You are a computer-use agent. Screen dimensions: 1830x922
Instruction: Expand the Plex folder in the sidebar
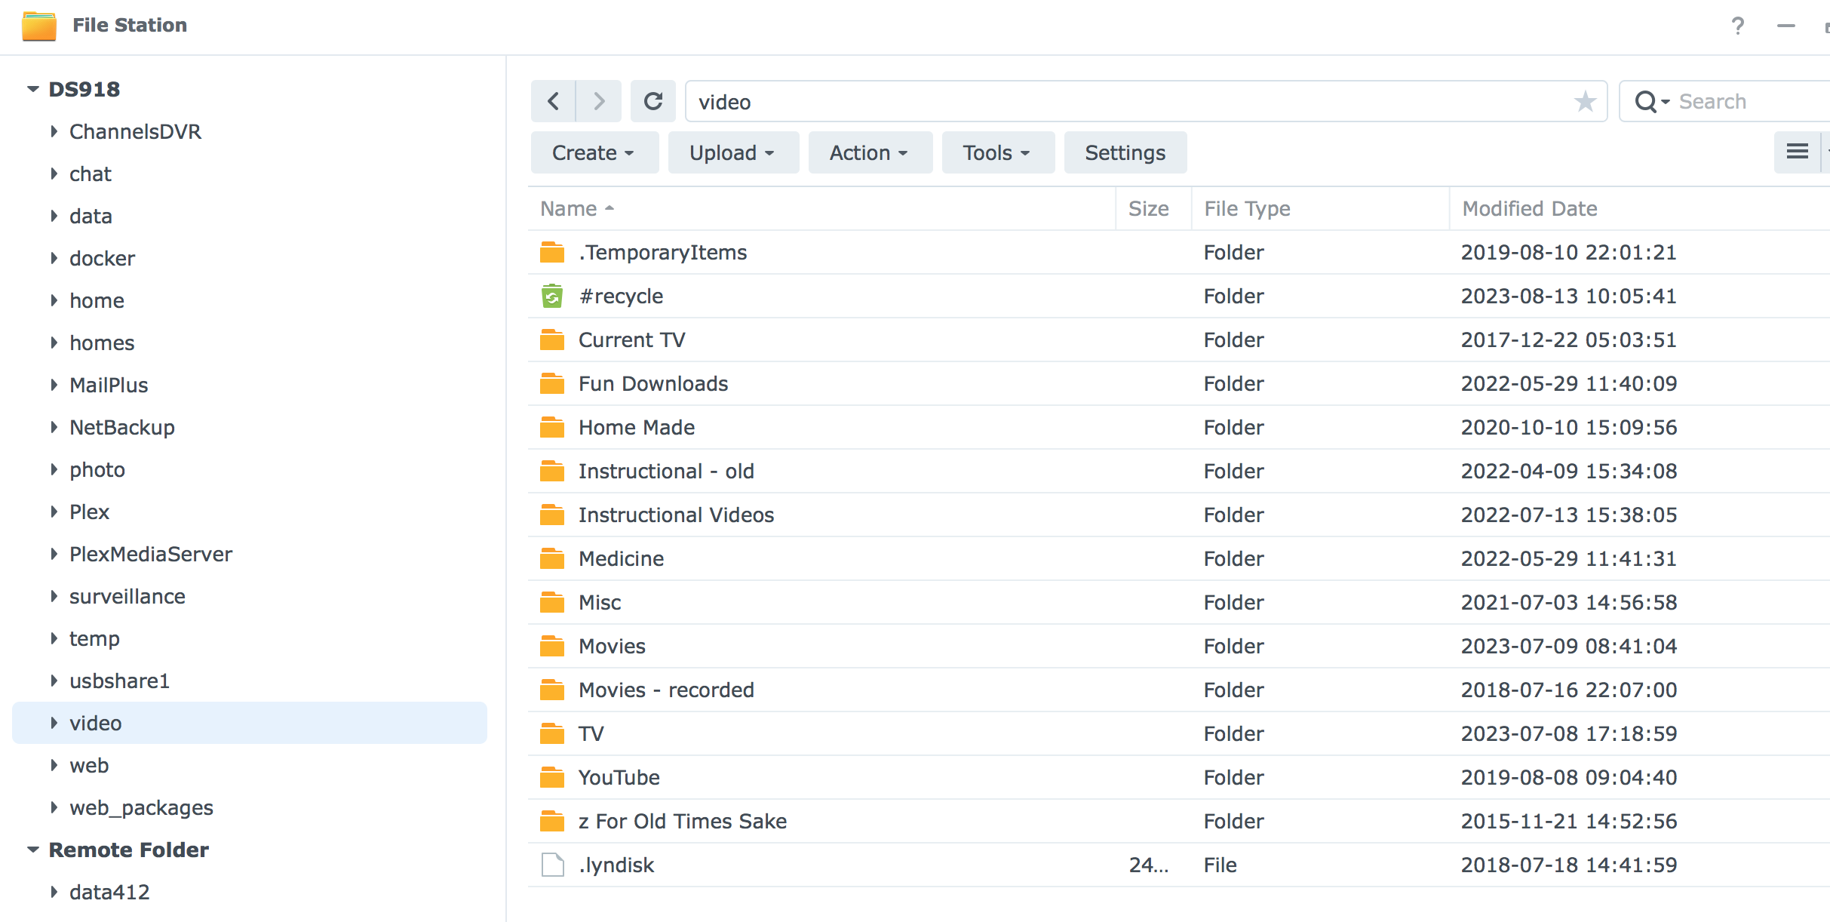pyautogui.click(x=54, y=512)
